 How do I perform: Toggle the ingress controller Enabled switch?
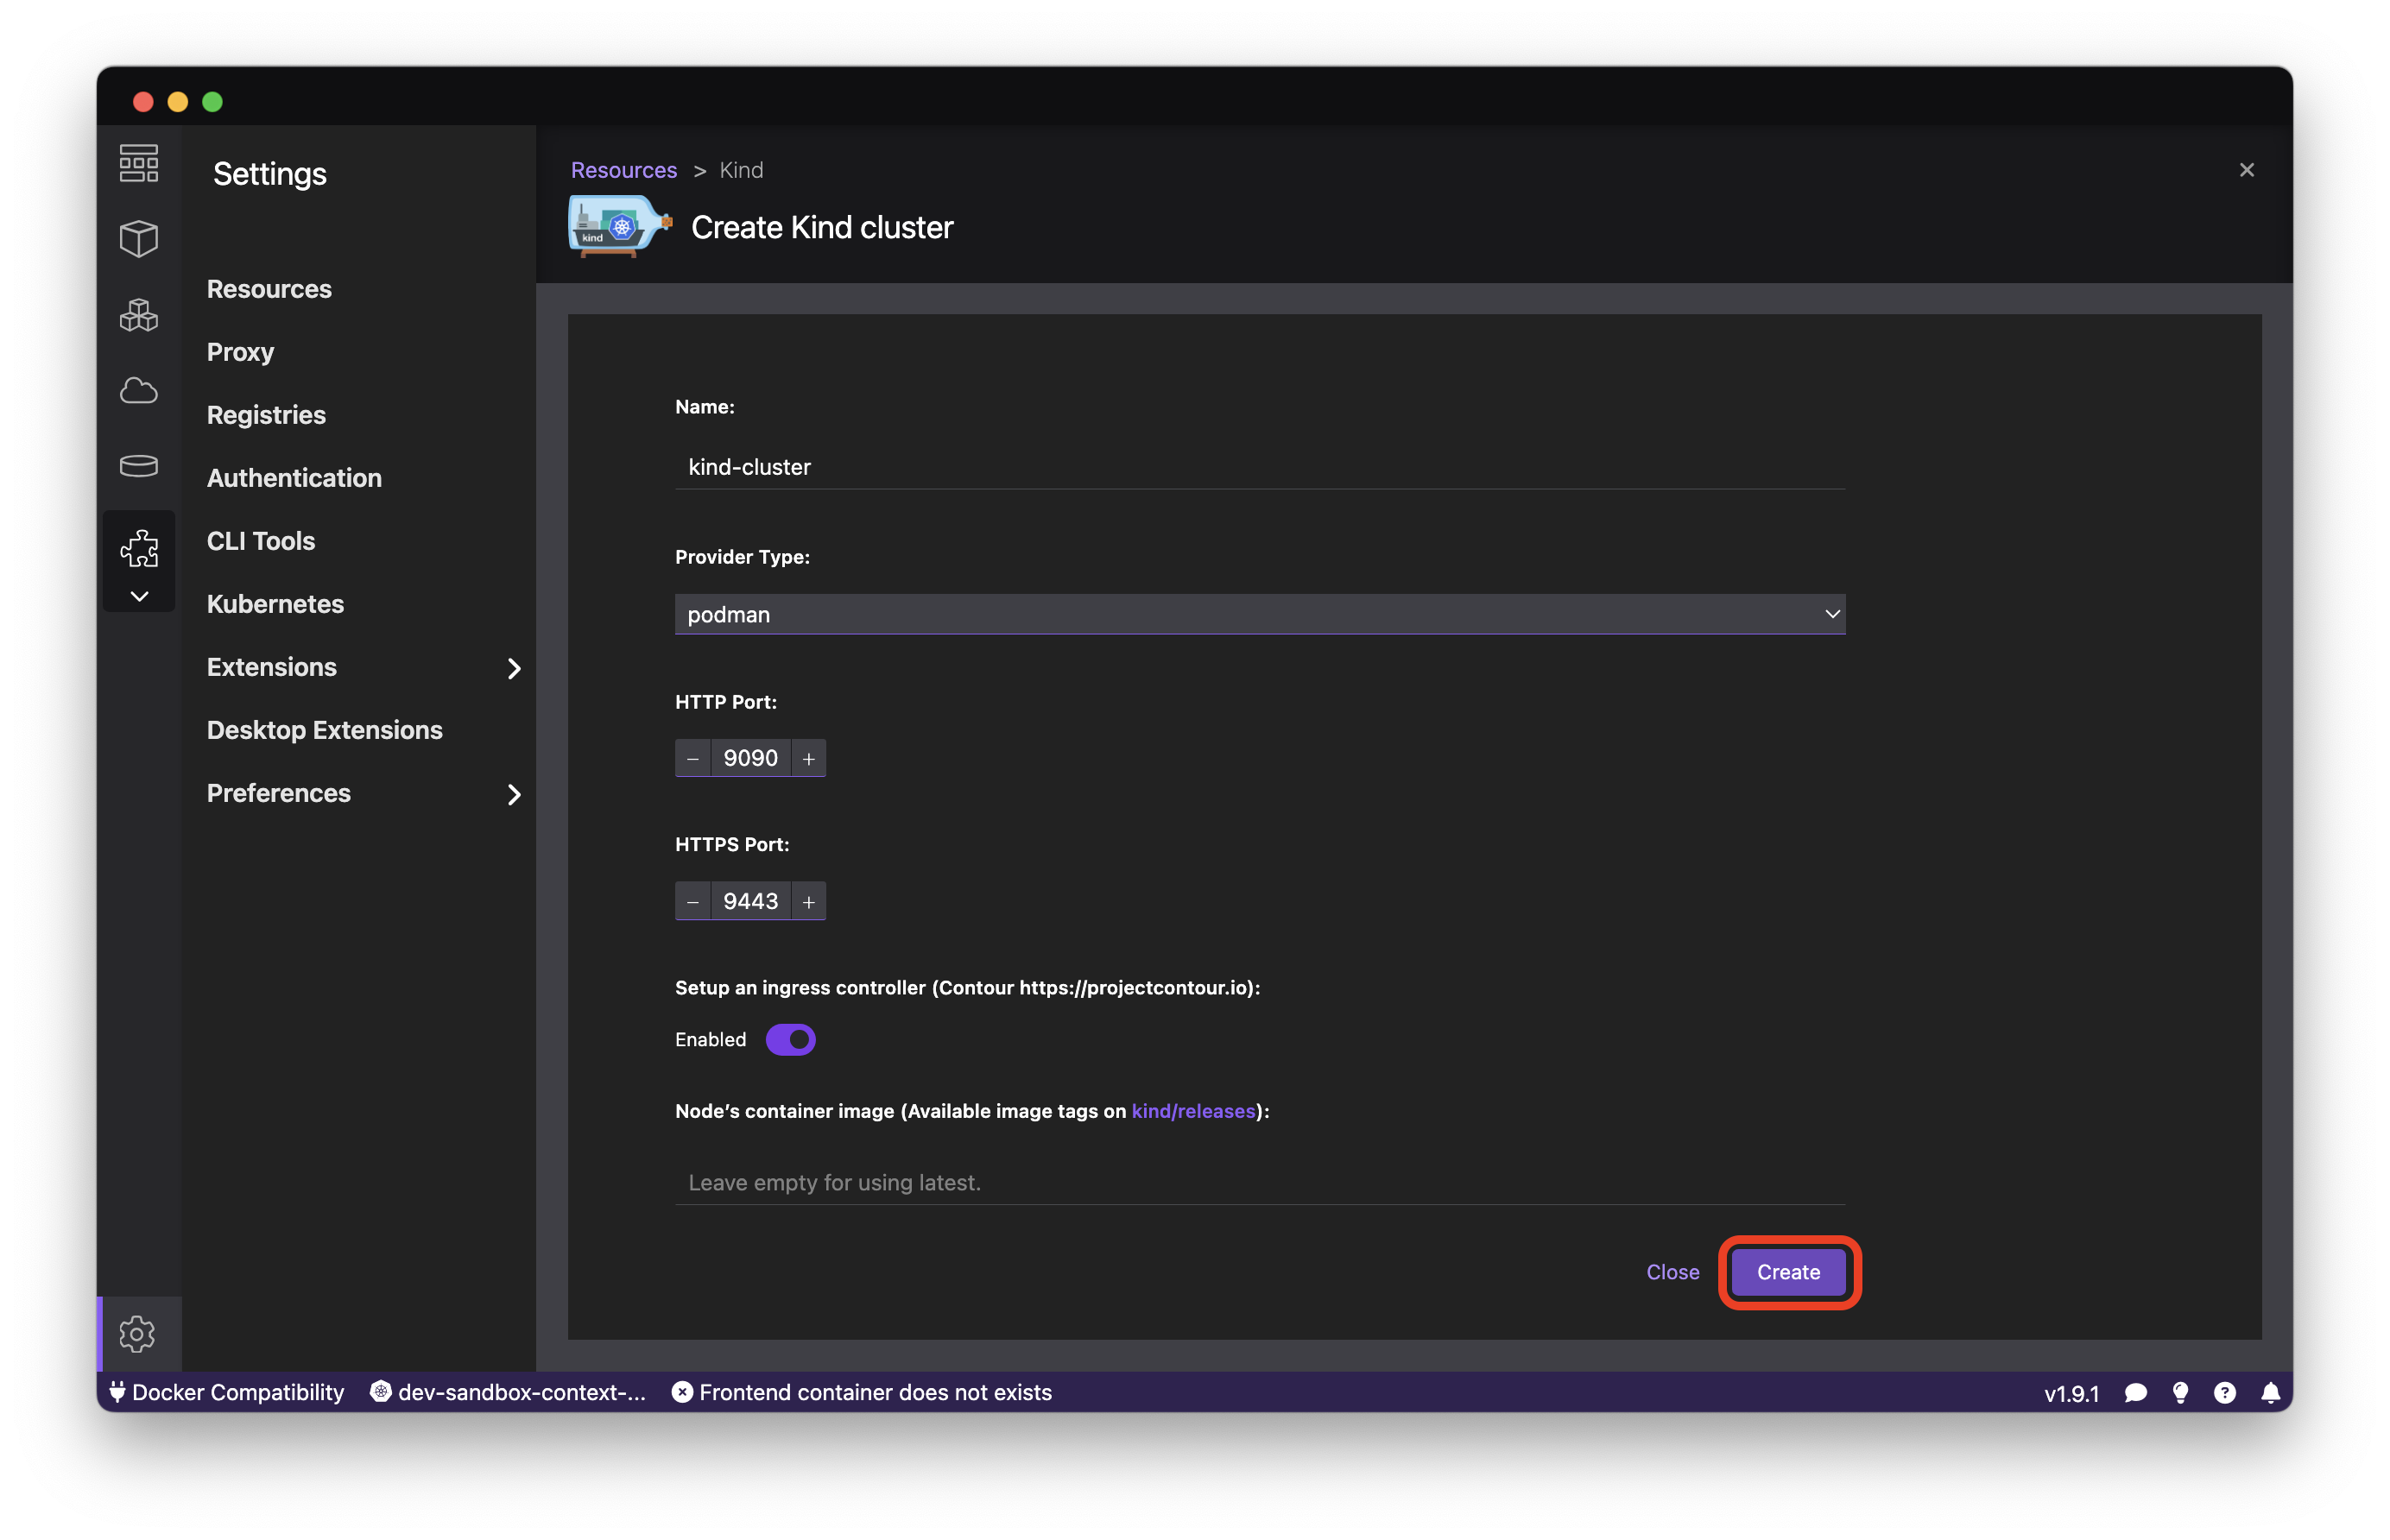(790, 1039)
